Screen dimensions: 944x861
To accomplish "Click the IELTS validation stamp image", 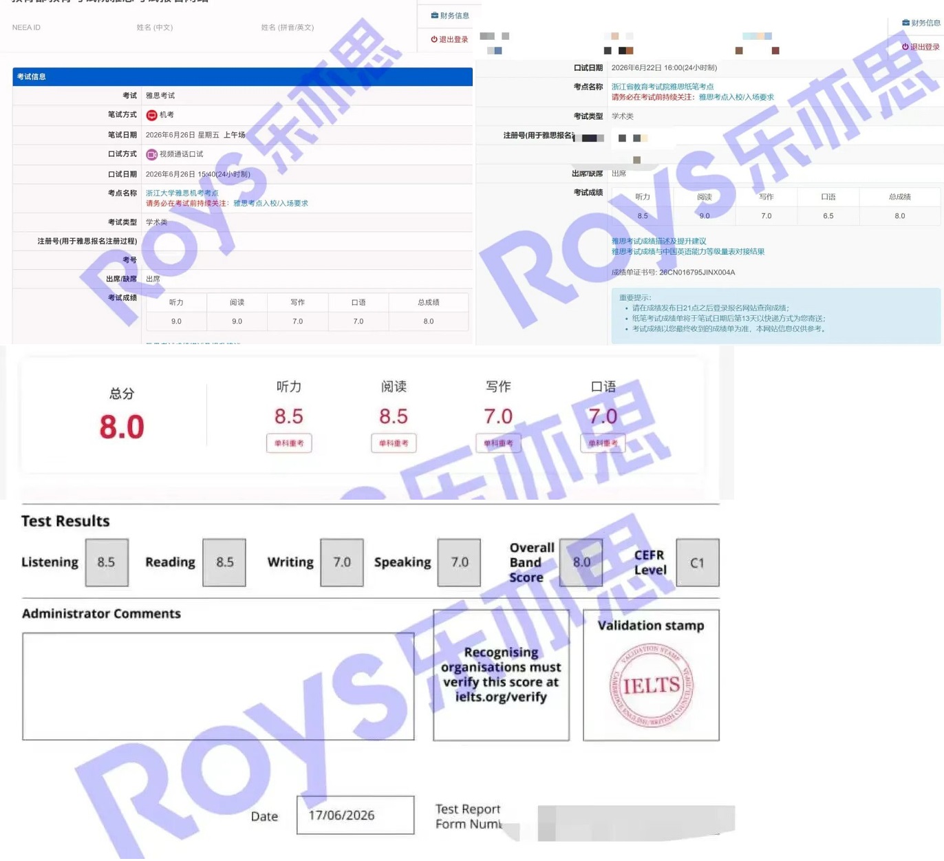I will 652,685.
